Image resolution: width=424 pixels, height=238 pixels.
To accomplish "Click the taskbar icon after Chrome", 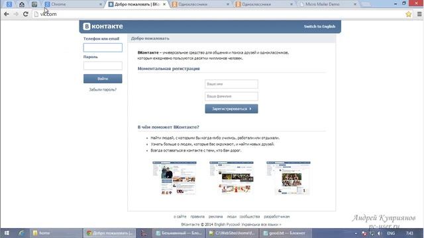I will click(x=144, y=233).
